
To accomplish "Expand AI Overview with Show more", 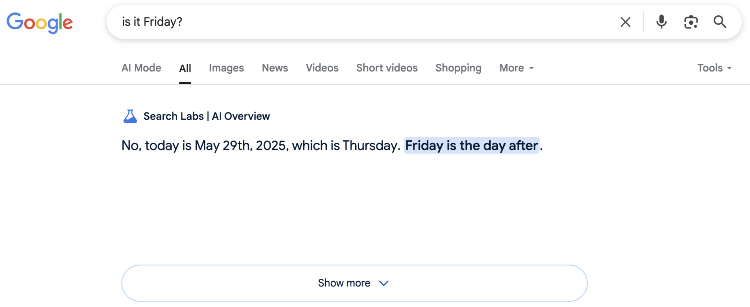I will point(354,283).
